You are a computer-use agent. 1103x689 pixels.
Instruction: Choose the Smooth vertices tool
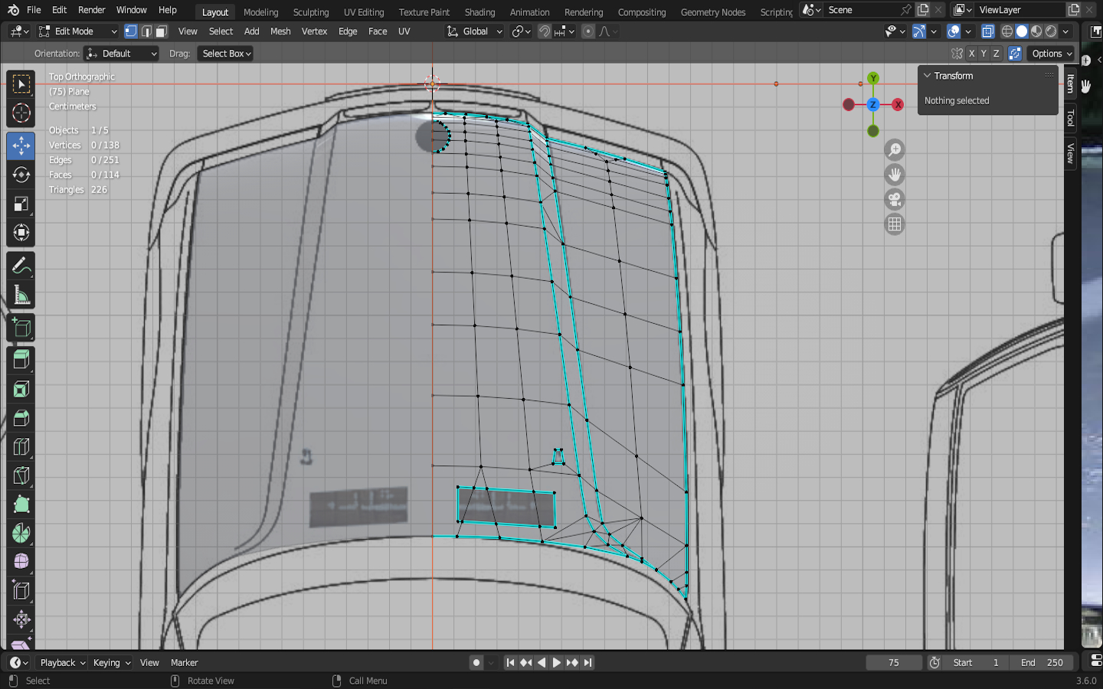tap(21, 562)
